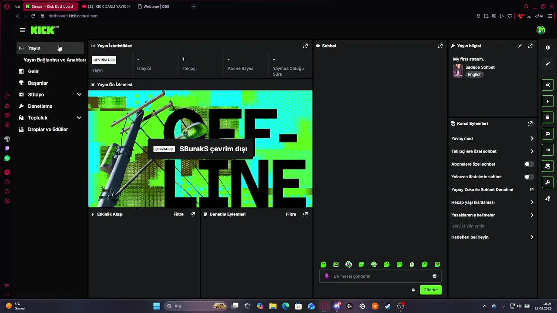Click the info icon in right sidebar
Viewport: 557px width, 313px height.
tap(548, 48)
